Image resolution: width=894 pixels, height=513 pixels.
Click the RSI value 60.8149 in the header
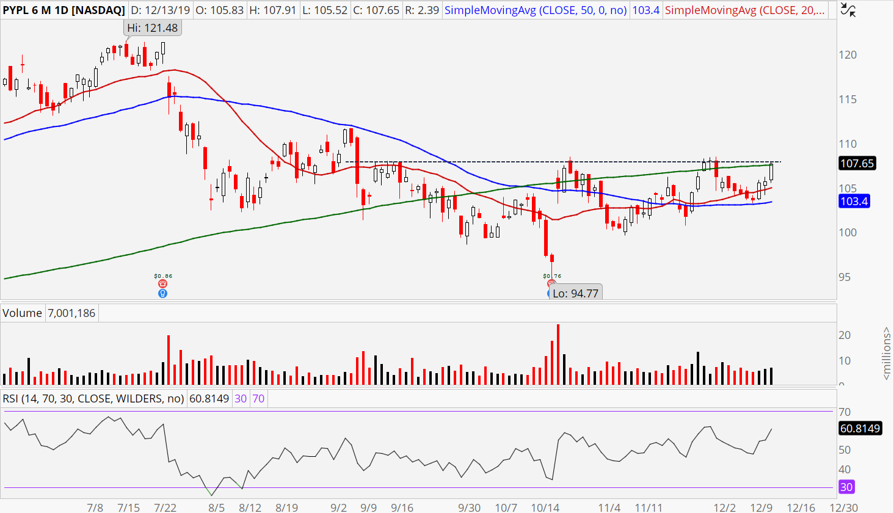(209, 399)
